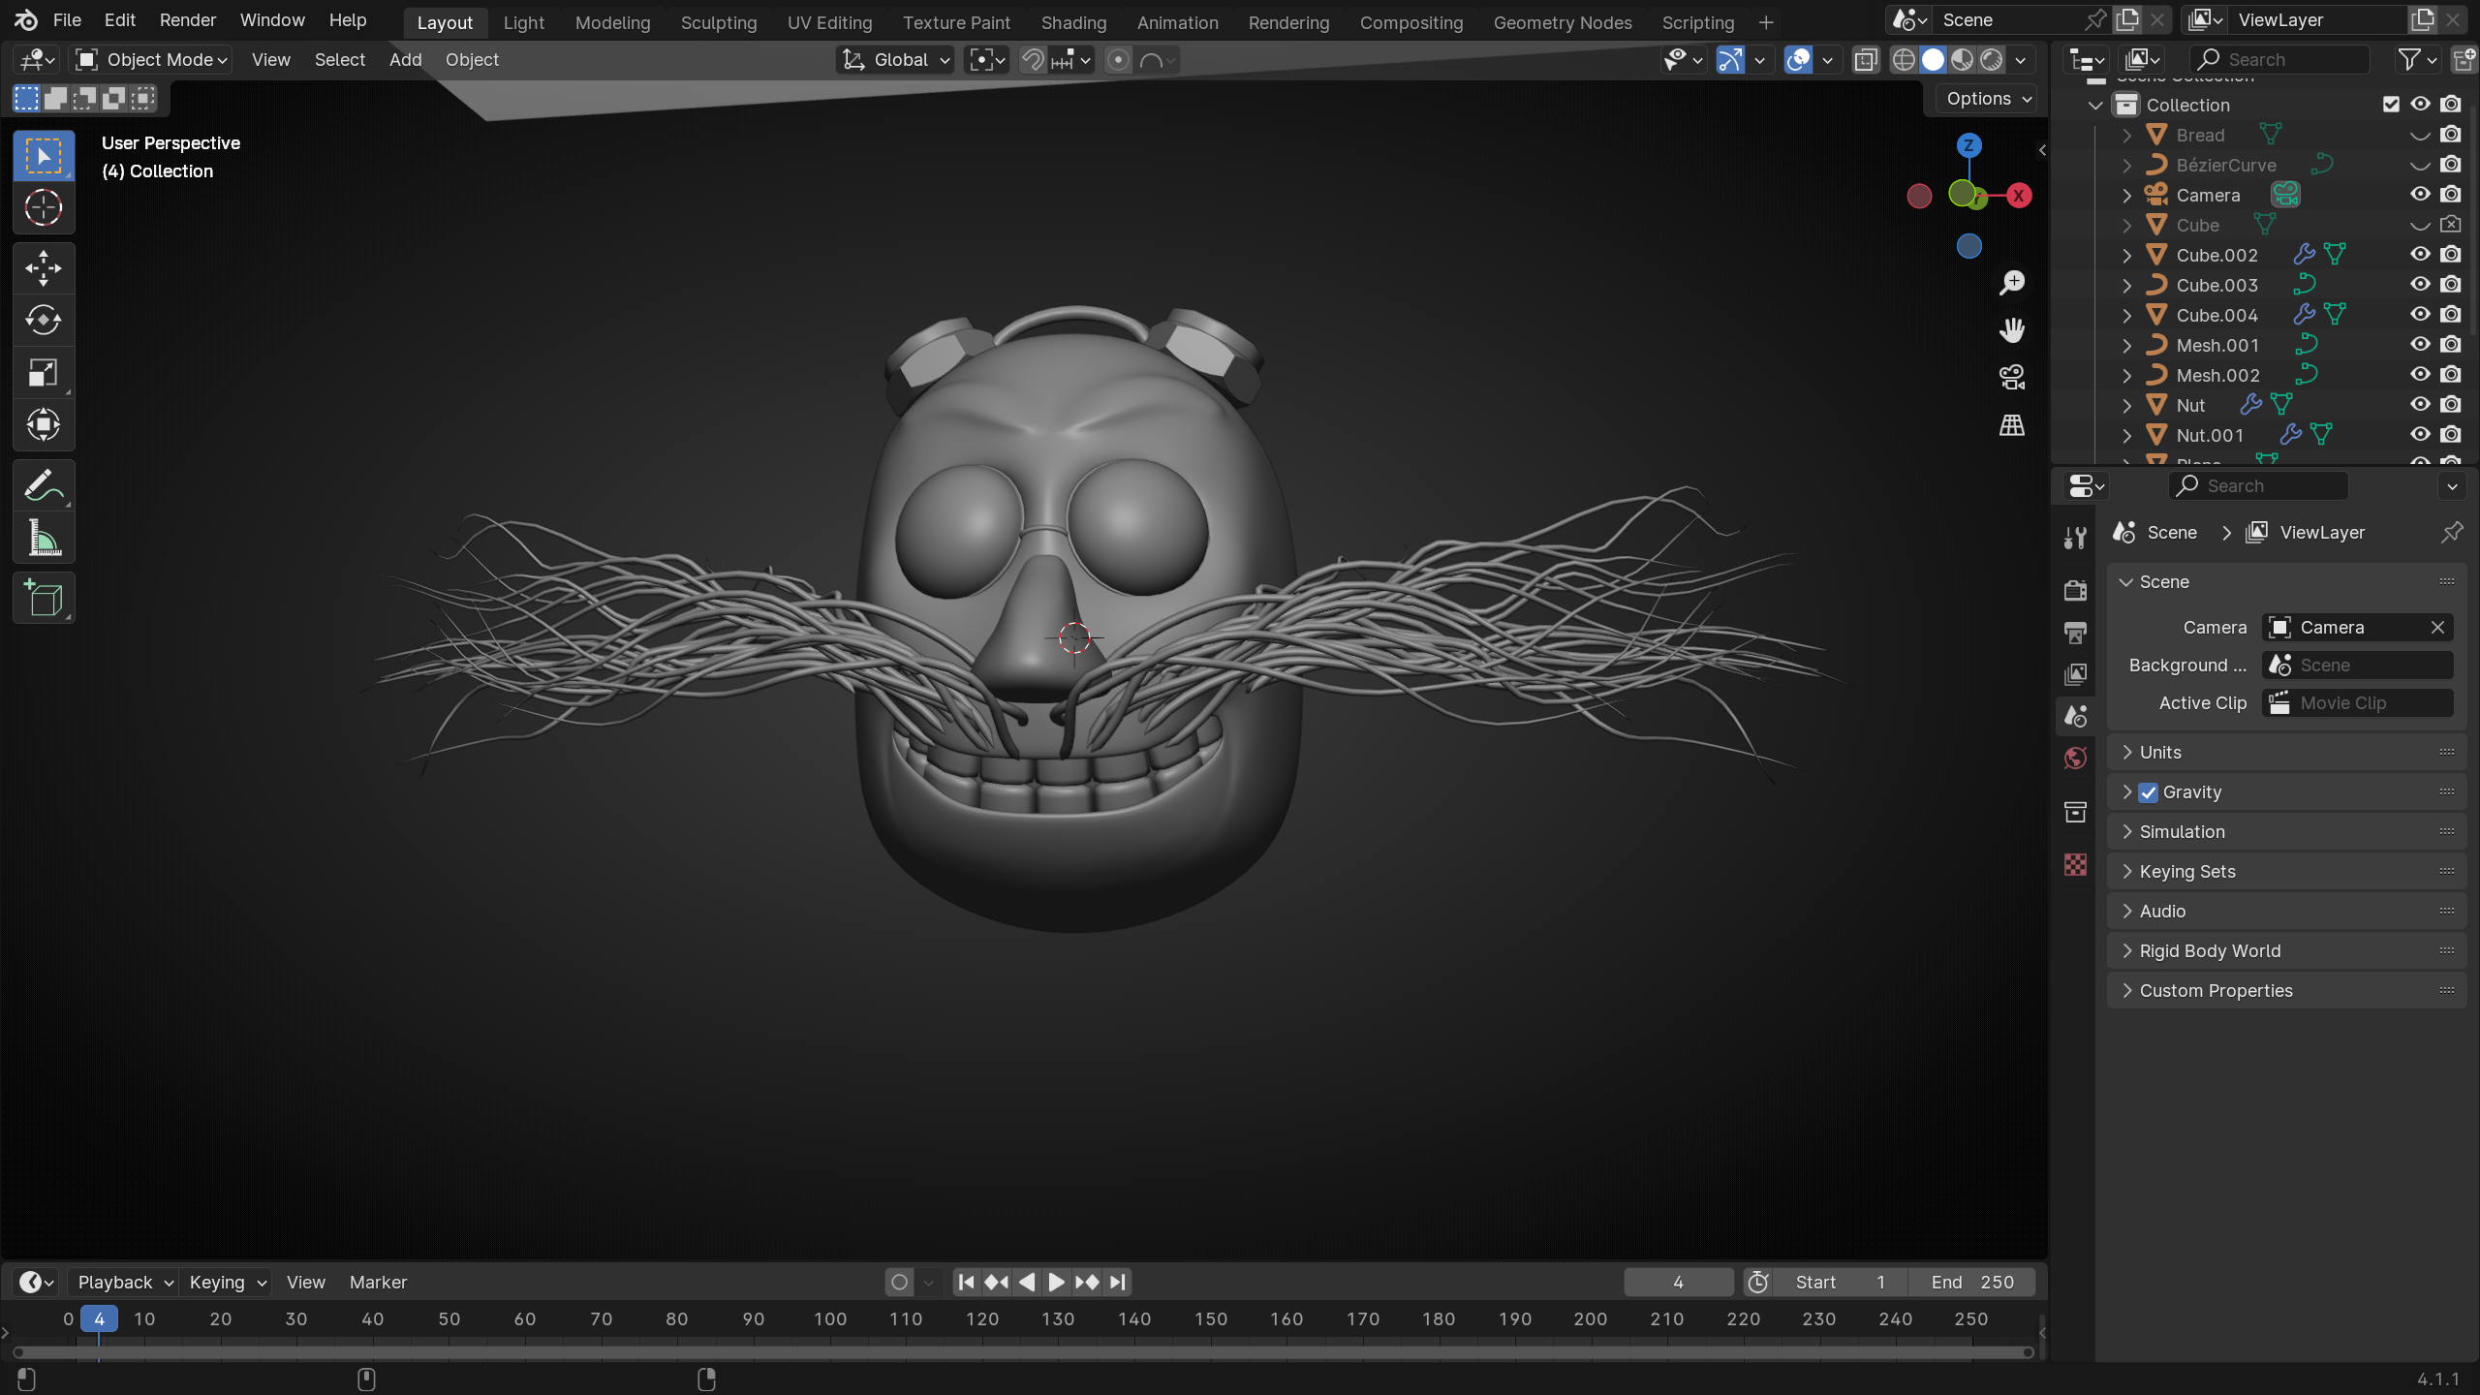
Task: Select the Select Box tool
Action: pos(44,156)
